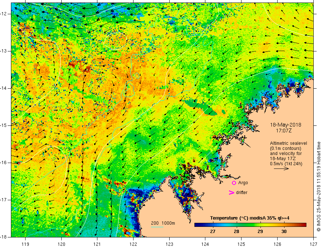Click the colorbar tick label 30

pos(284,232)
